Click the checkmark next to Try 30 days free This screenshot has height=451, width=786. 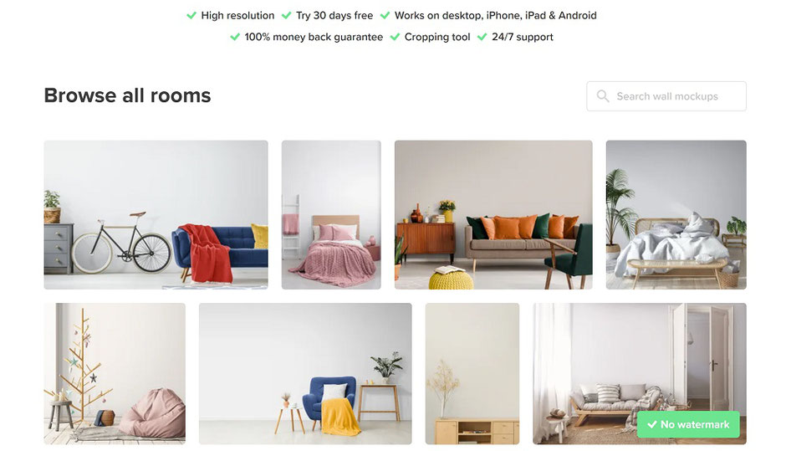(286, 16)
